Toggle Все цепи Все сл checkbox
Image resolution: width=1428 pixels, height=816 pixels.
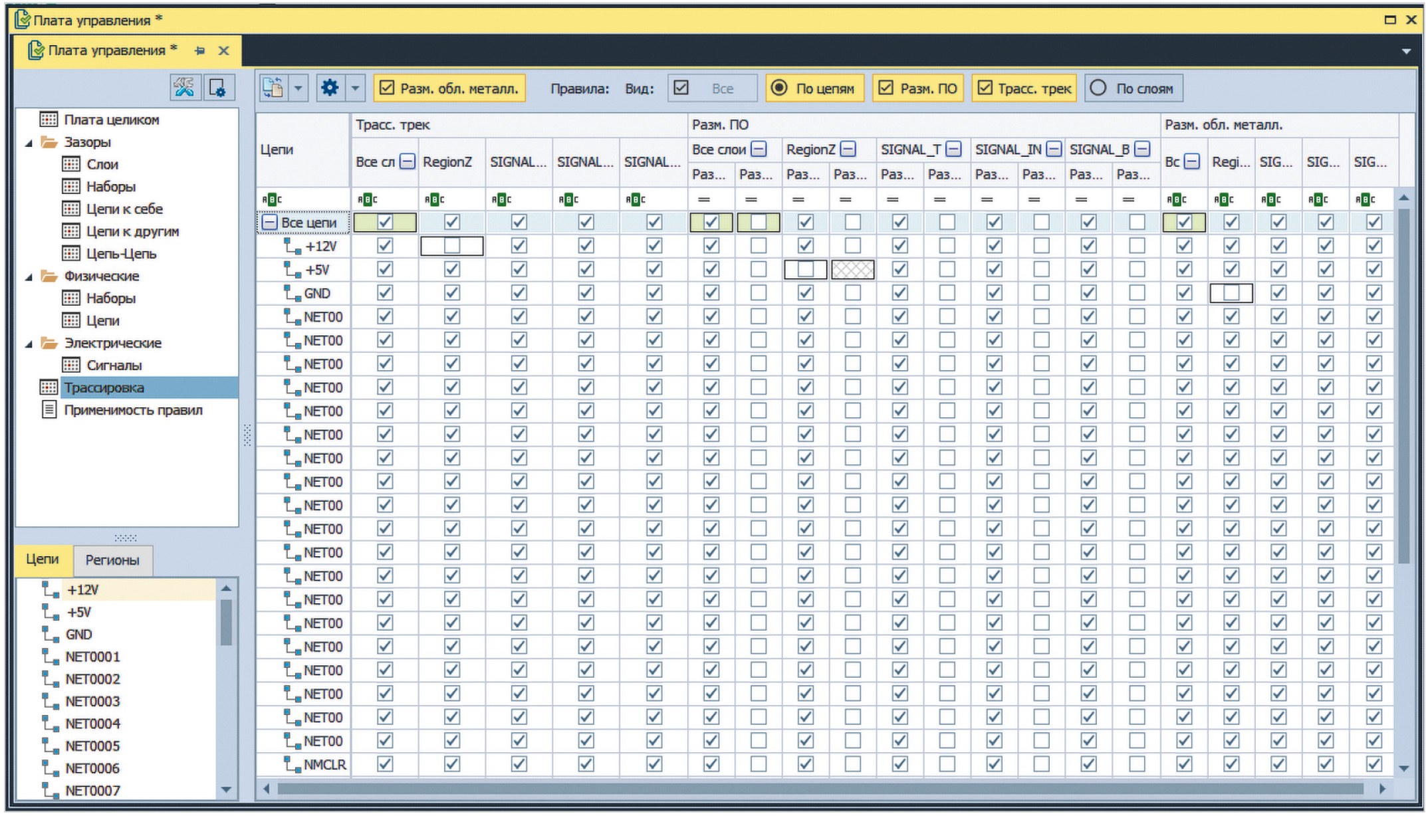click(385, 222)
